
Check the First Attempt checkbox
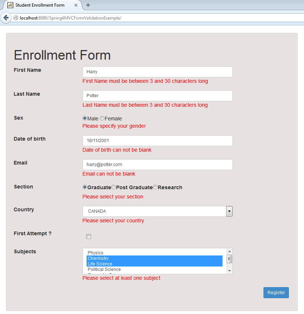tap(88, 236)
